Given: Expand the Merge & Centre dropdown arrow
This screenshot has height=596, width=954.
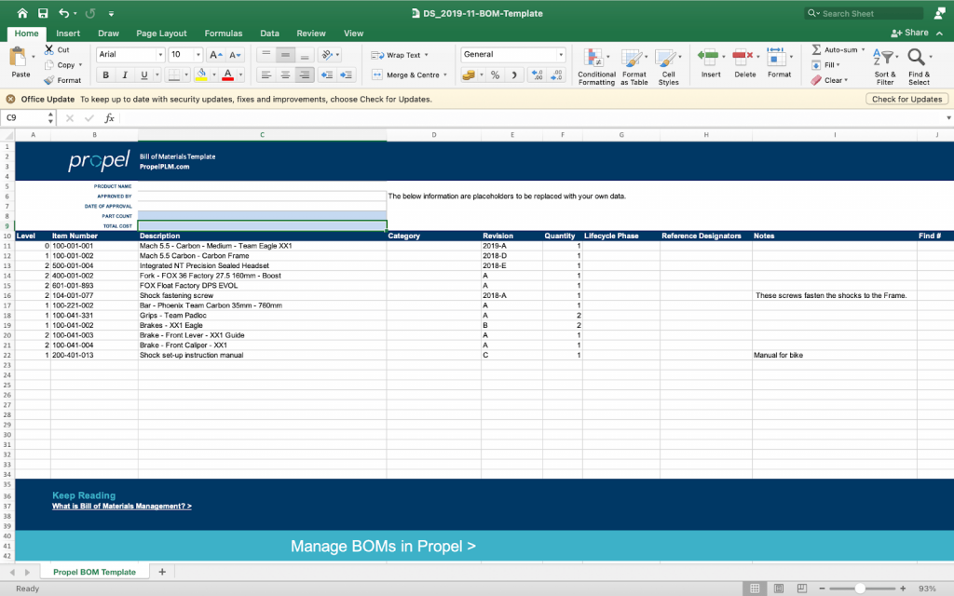Looking at the screenshot, I should (x=445, y=74).
